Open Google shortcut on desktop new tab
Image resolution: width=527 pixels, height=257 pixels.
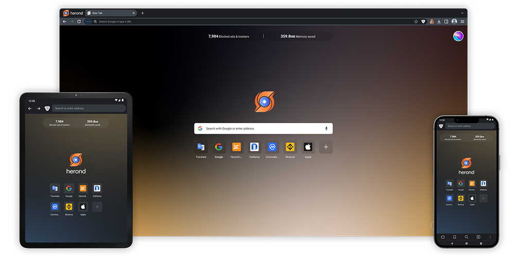(219, 149)
